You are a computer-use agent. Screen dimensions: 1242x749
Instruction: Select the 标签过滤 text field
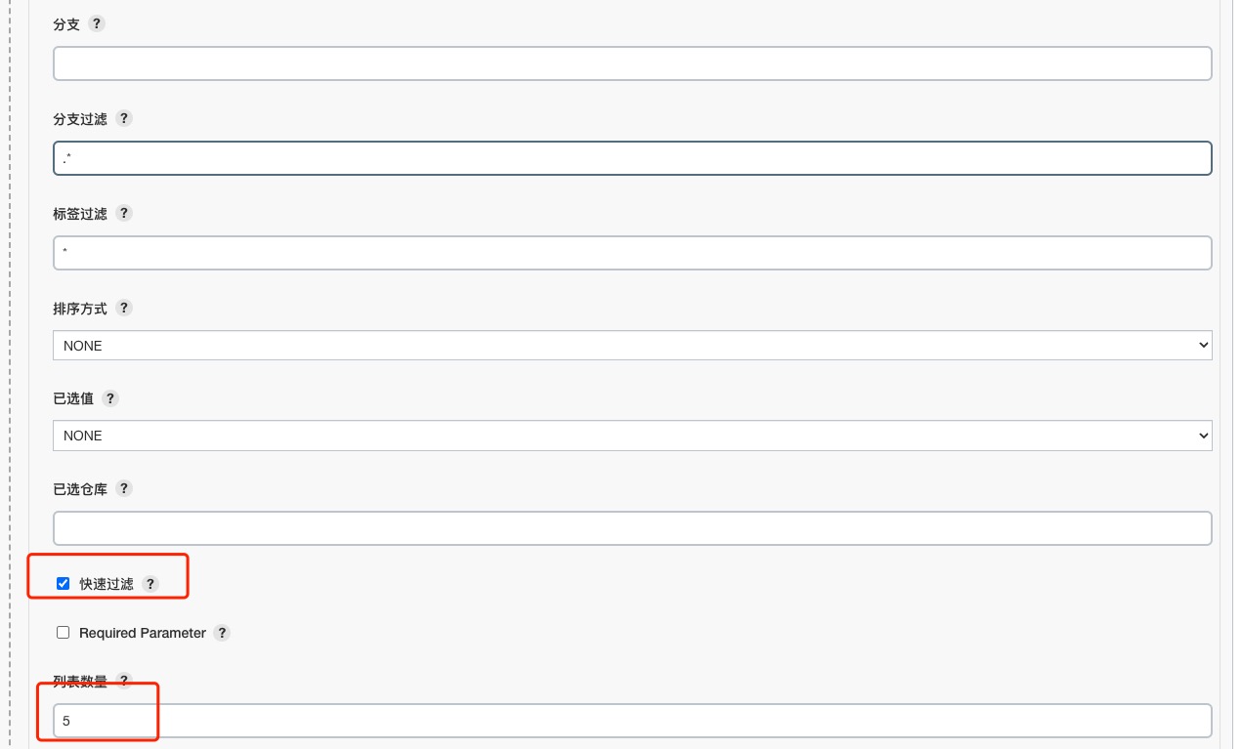pyautogui.click(x=632, y=253)
